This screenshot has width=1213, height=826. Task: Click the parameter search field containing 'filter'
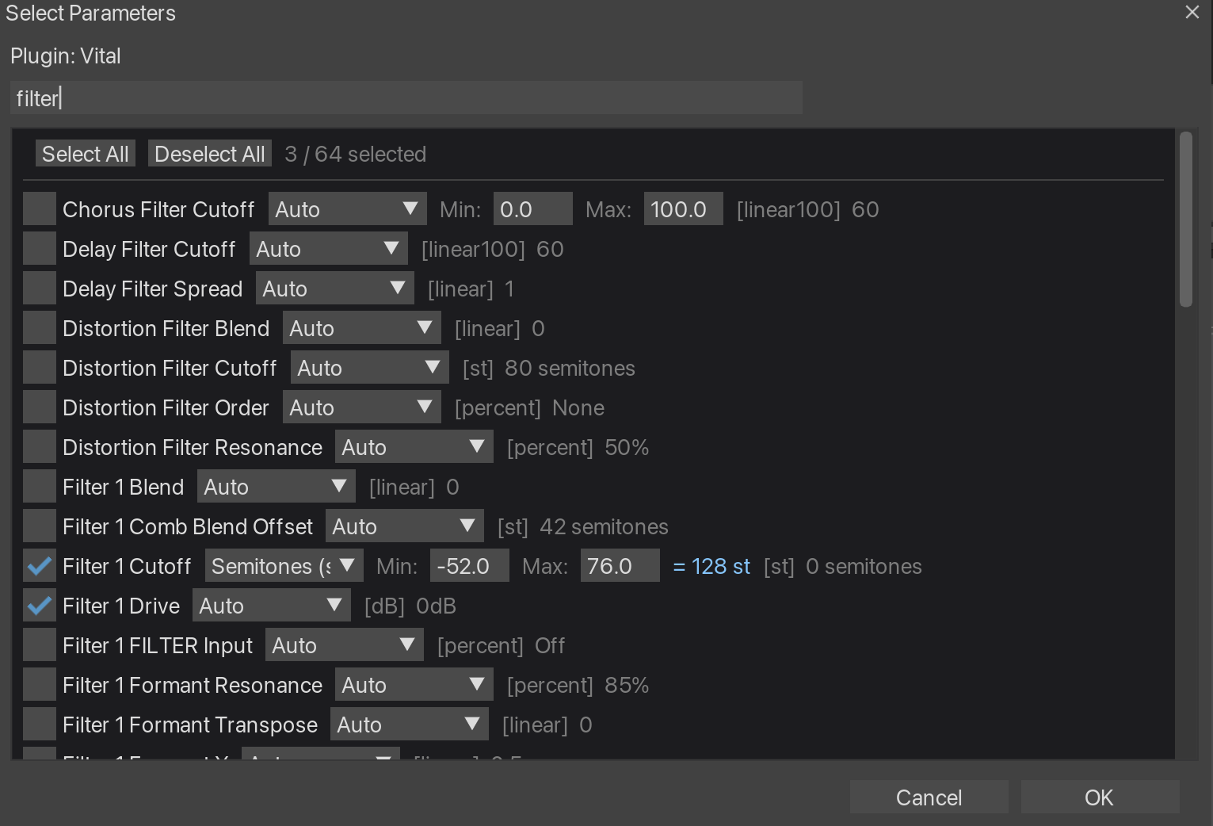406,98
